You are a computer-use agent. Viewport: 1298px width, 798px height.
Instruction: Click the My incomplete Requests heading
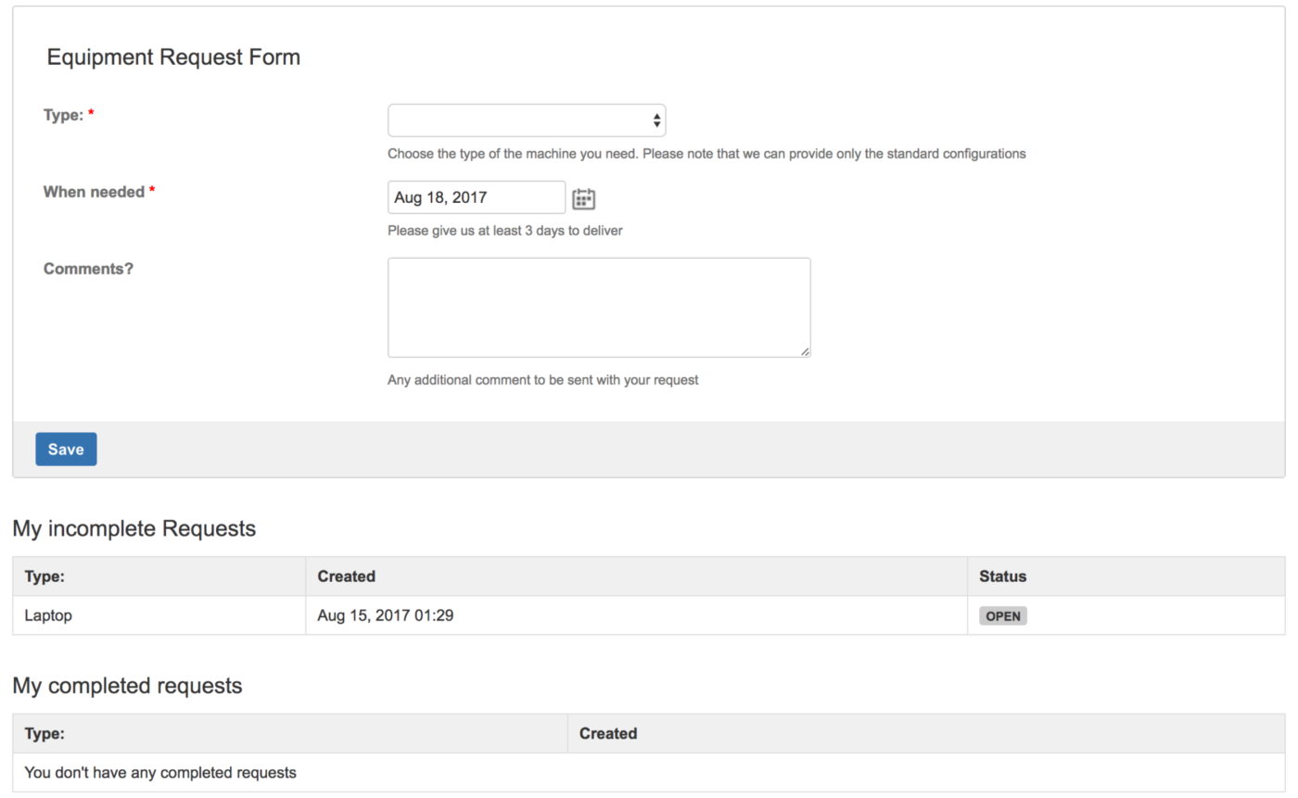click(x=134, y=528)
